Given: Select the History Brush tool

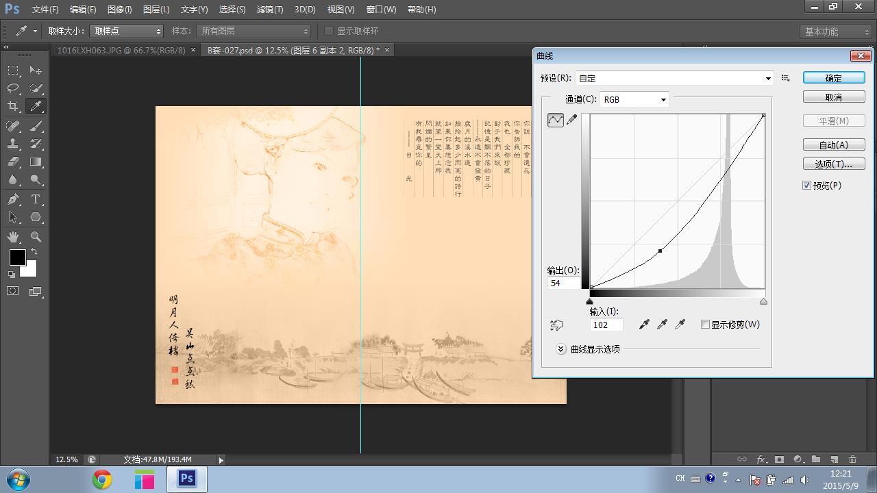Looking at the screenshot, I should 36,144.
